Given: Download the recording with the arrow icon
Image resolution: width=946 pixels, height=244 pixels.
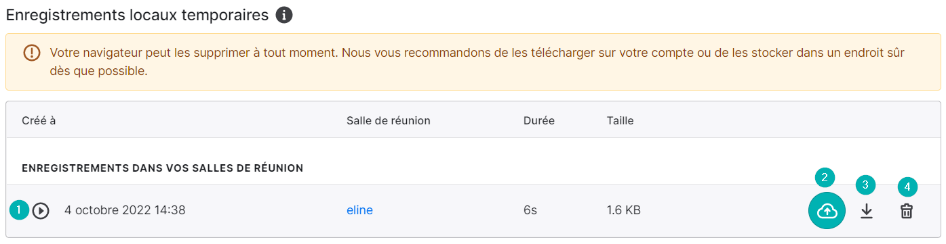Looking at the screenshot, I should (866, 211).
